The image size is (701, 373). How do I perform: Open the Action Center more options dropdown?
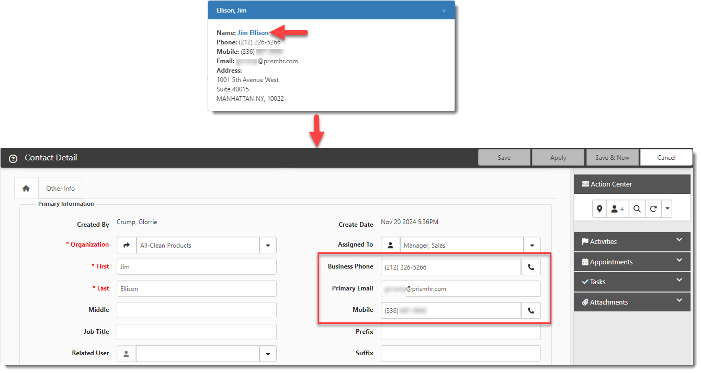click(667, 209)
